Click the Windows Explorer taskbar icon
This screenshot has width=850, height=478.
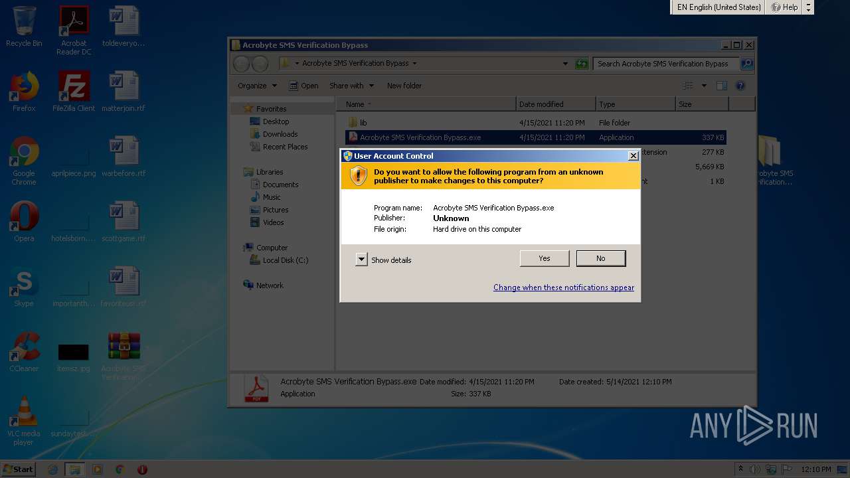click(x=75, y=469)
